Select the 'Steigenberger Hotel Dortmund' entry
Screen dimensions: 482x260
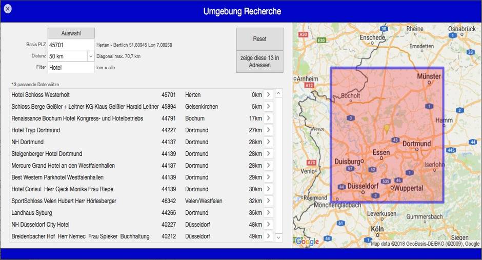(x=47, y=154)
